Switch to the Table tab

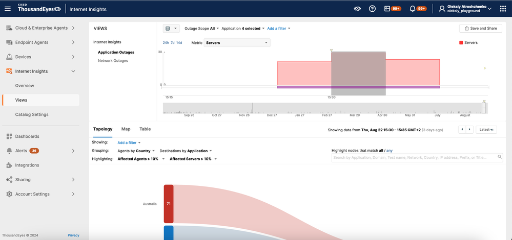[145, 129]
